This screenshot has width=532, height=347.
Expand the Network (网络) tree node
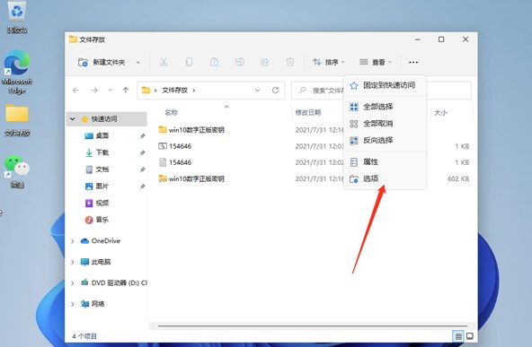(72, 304)
